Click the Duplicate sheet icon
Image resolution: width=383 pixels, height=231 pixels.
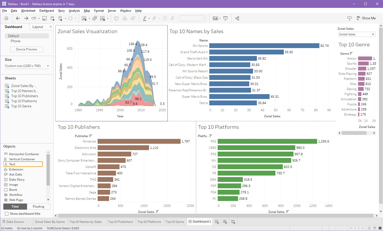click(x=95, y=18)
